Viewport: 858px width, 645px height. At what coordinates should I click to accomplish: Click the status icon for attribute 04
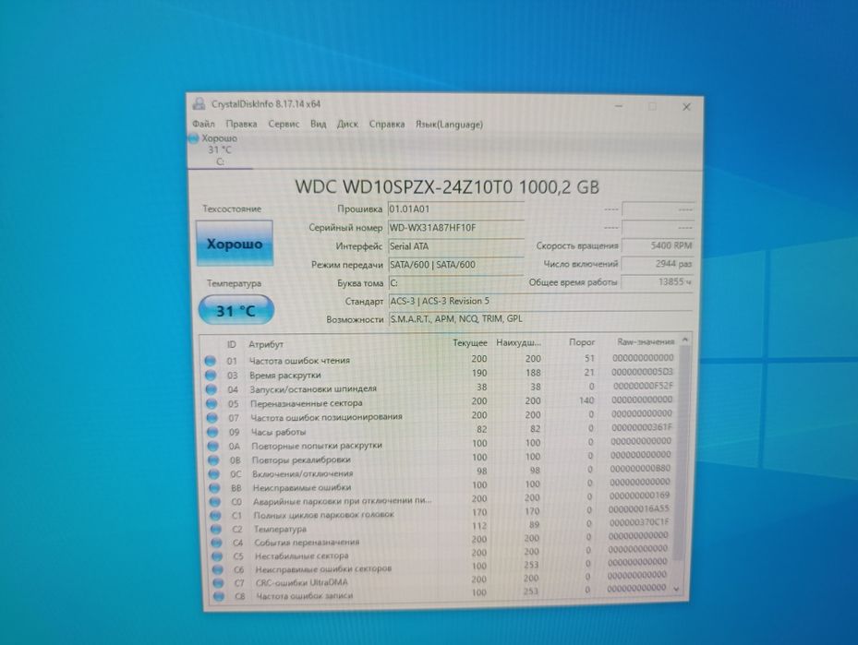(x=211, y=389)
